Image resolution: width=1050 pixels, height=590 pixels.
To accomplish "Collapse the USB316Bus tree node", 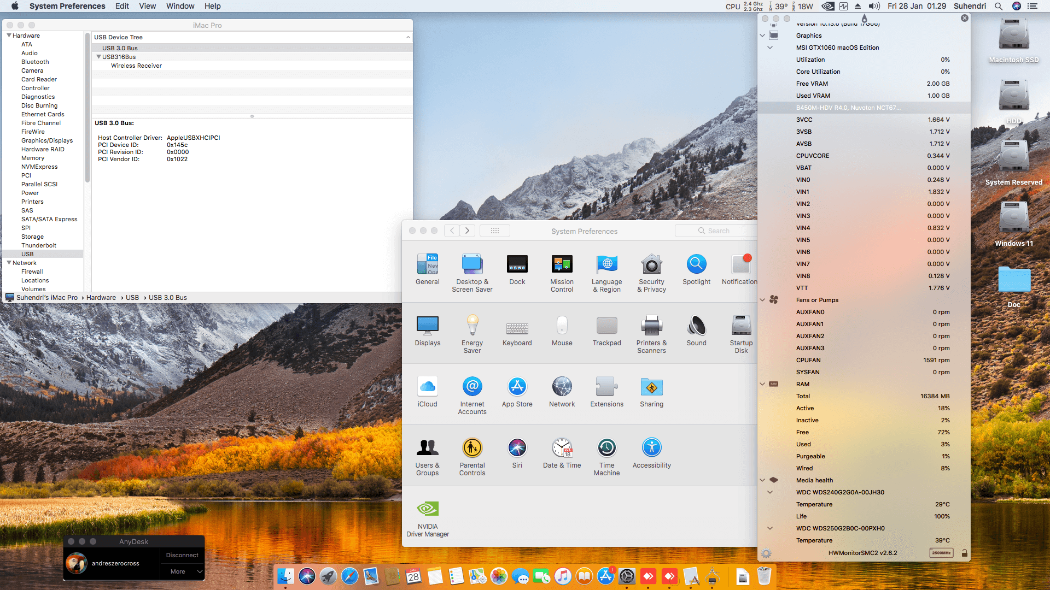I will tap(98, 57).
